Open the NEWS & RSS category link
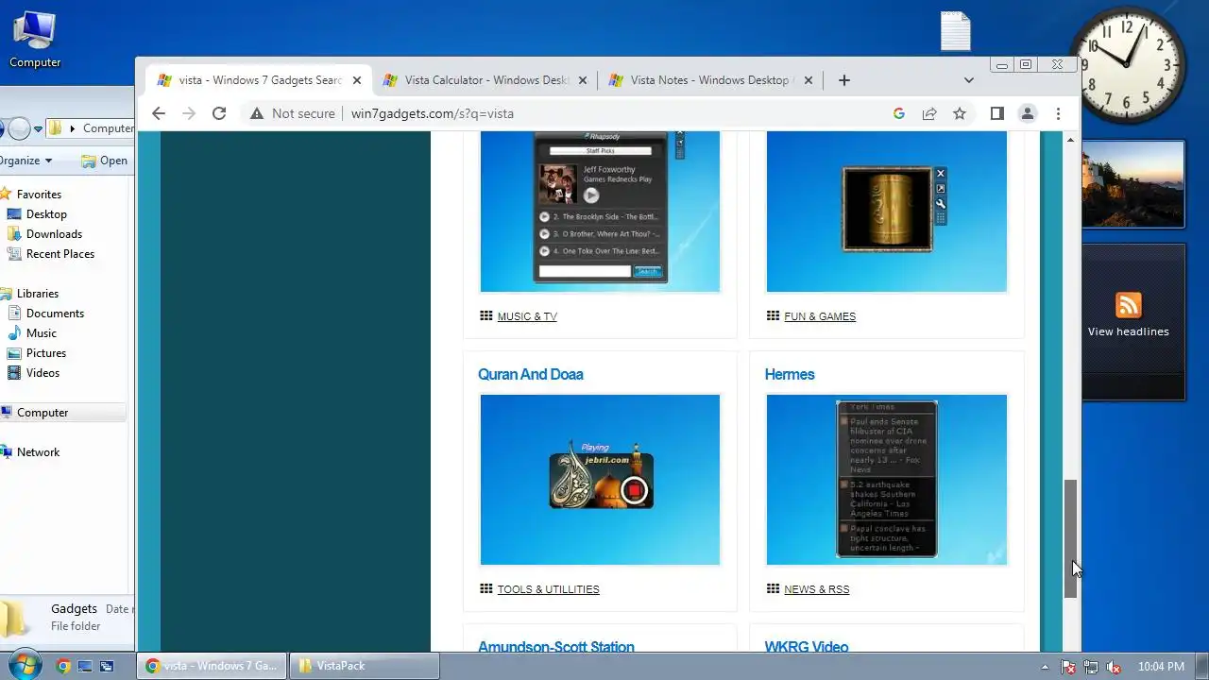 816,589
